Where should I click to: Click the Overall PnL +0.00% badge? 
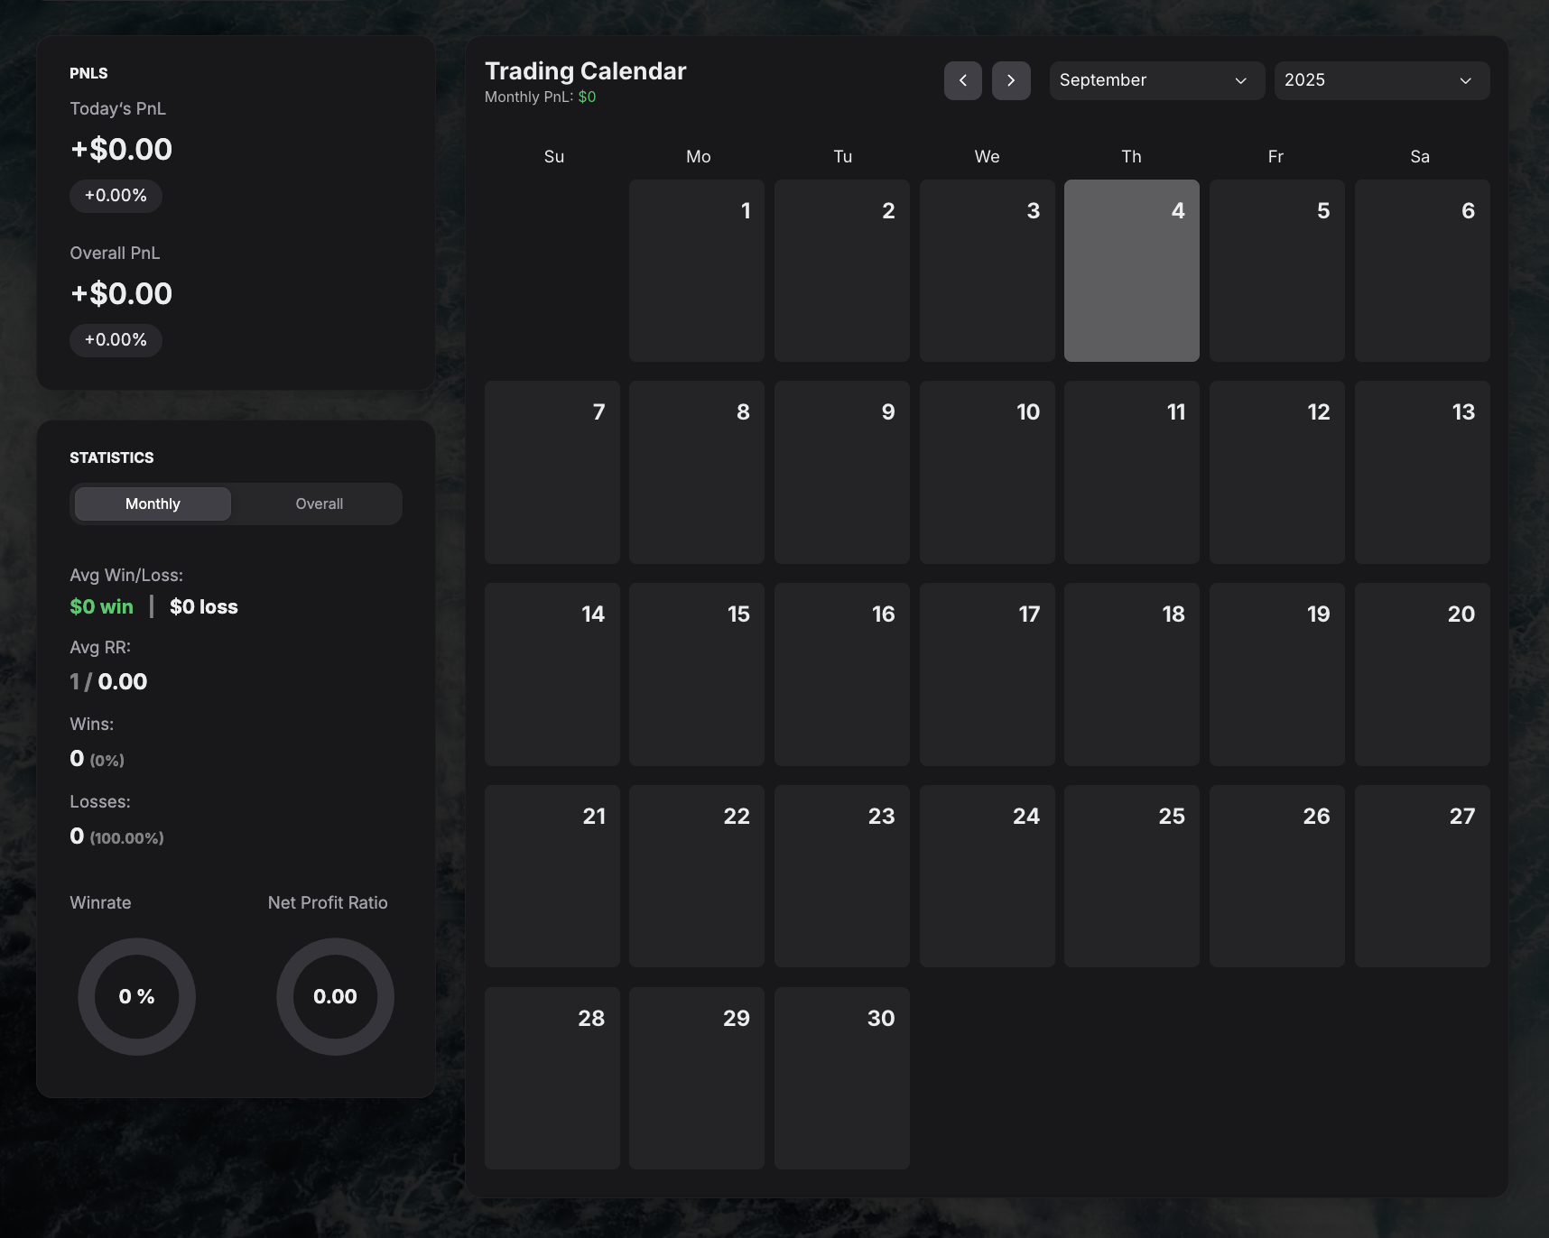coord(116,340)
